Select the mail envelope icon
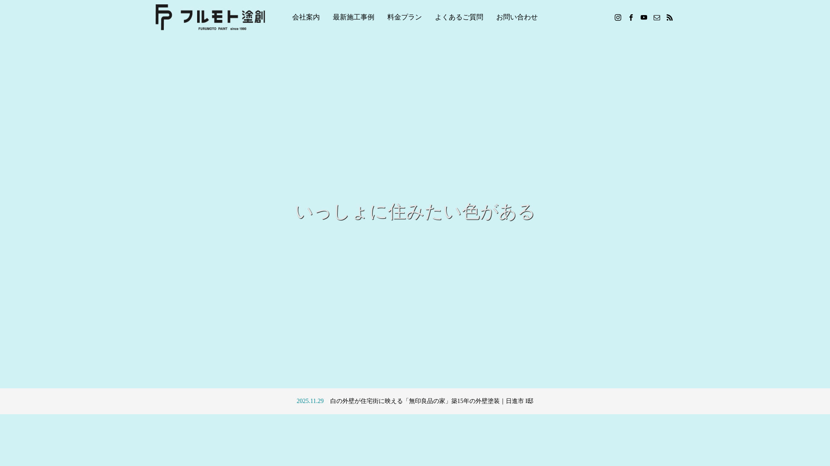This screenshot has height=466, width=830. coord(657,17)
